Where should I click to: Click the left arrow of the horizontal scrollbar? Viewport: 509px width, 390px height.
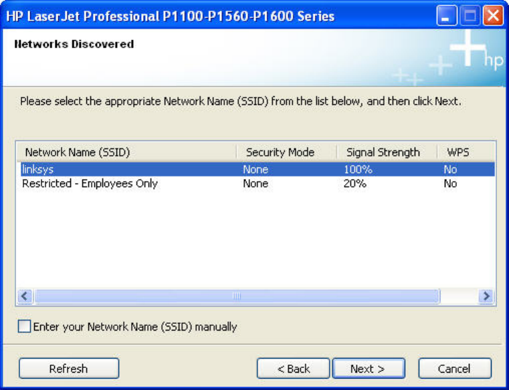click(25, 296)
